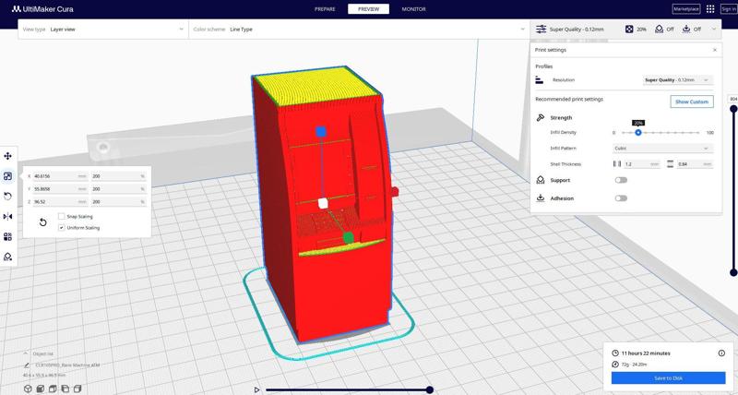Viewport: 738px width, 395px height.
Task: Click the Z scale percent field
Action: click(x=119, y=201)
